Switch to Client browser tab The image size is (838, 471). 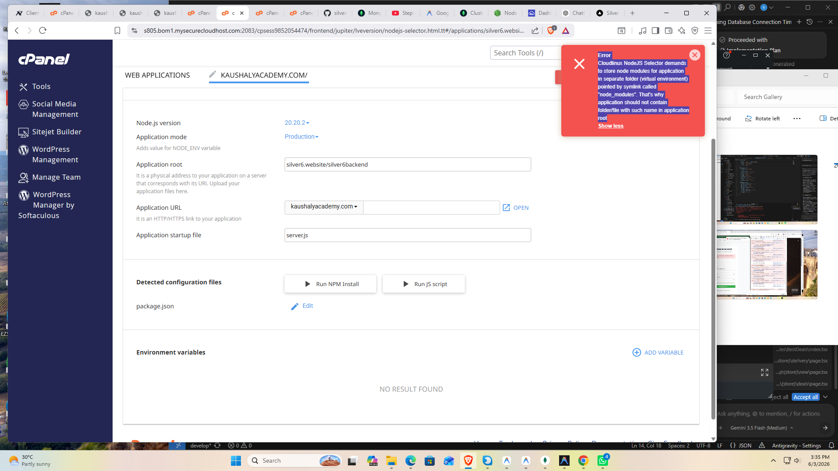click(x=27, y=13)
